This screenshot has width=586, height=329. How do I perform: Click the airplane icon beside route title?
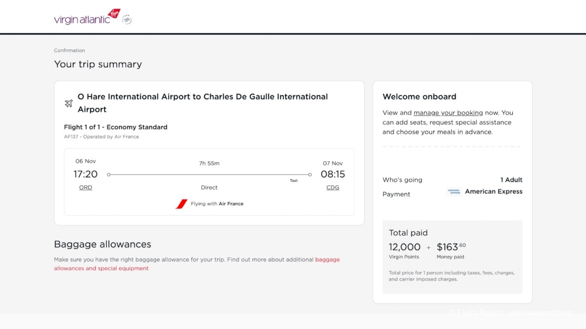pos(68,103)
